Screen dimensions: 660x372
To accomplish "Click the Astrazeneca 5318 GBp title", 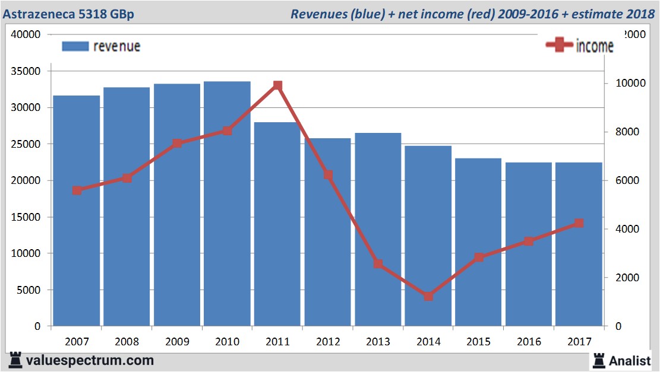I will (69, 14).
